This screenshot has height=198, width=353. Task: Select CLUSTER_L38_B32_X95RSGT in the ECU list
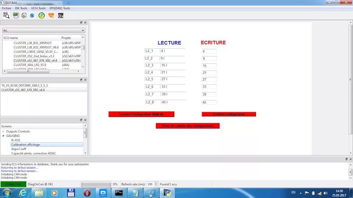[x=33, y=43]
